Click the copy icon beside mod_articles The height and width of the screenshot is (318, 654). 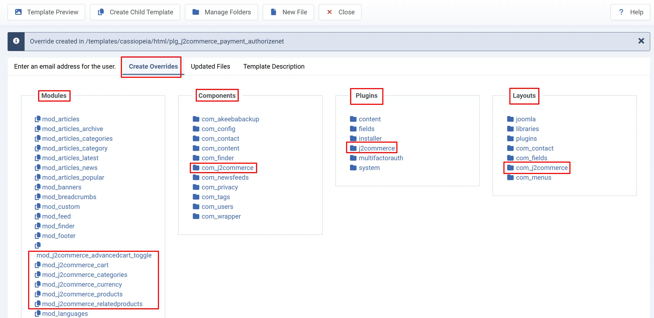tap(38, 119)
